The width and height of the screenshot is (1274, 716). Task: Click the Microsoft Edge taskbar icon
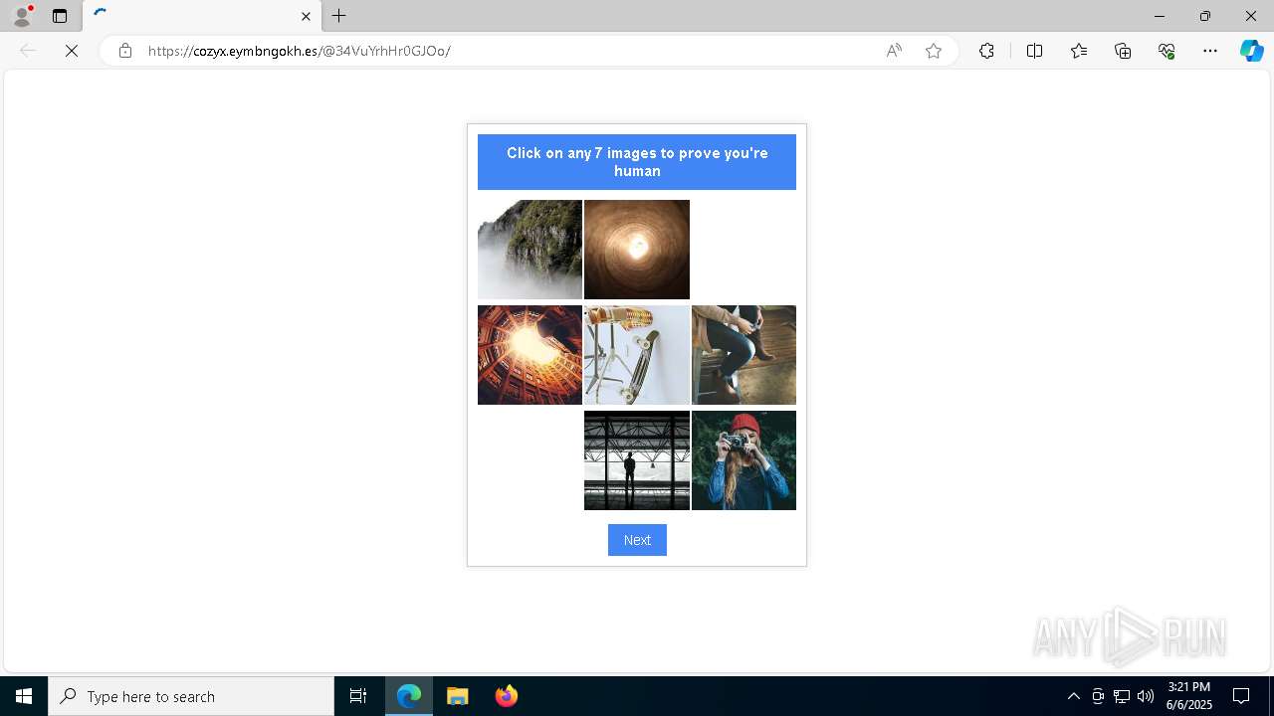(409, 696)
